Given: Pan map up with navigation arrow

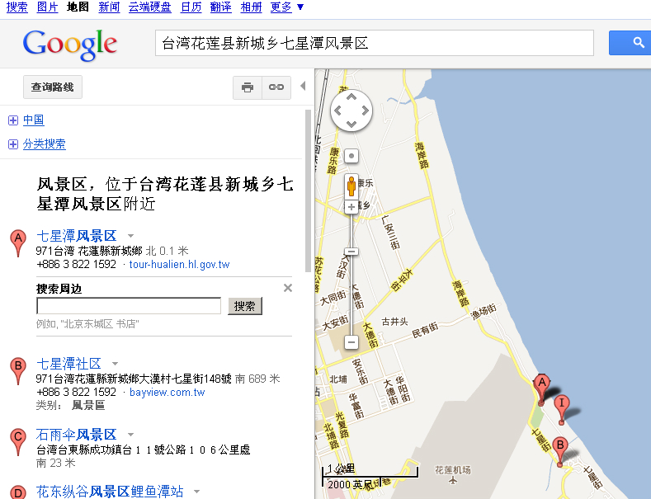Looking at the screenshot, I should 351,97.
